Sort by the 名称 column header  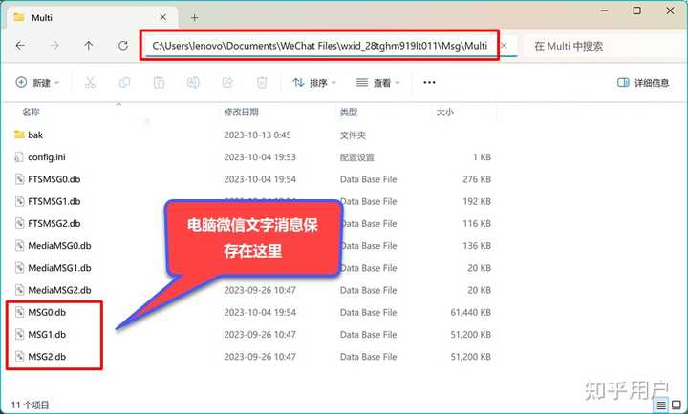32,113
